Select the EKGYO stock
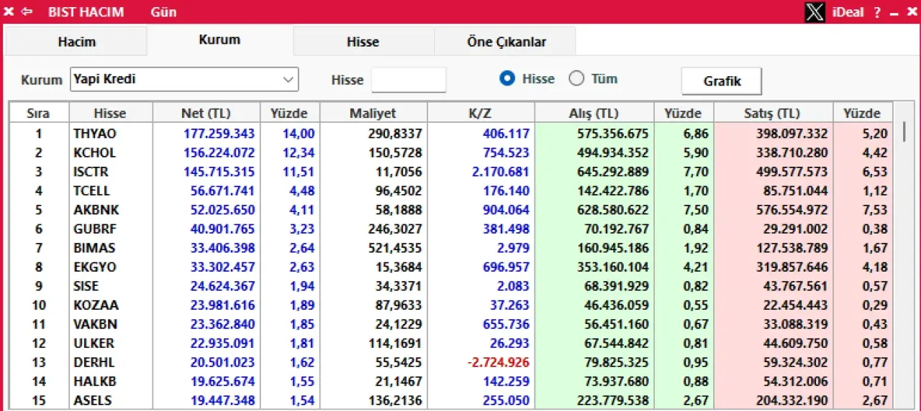The width and height of the screenshot is (921, 411). point(94,267)
